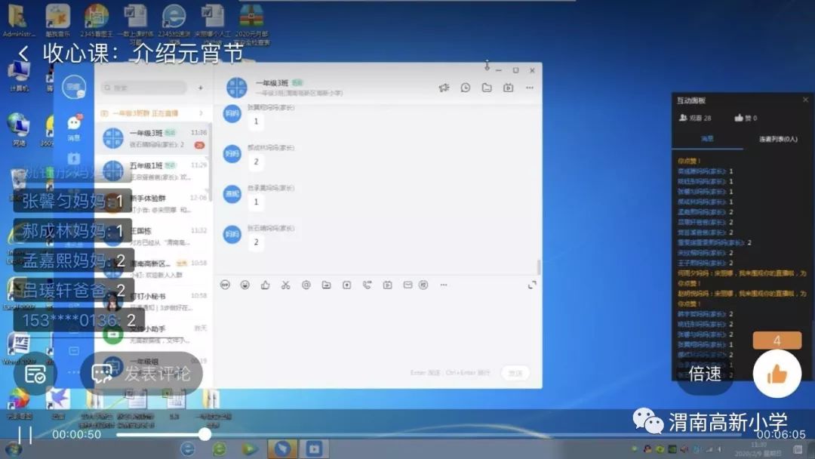Open the 消息 messages tab in sidebar

74,128
